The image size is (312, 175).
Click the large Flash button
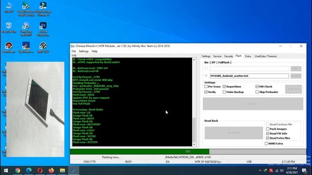(253, 104)
